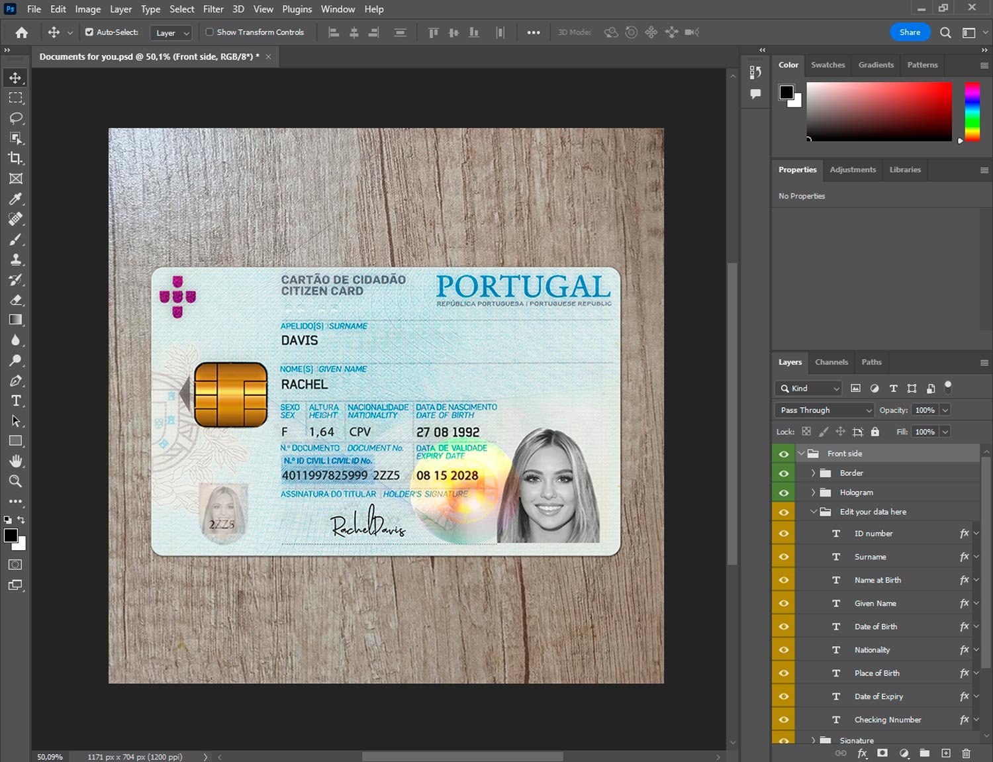Choose the Eraser tool
Screen dimensions: 993x762
coord(15,300)
